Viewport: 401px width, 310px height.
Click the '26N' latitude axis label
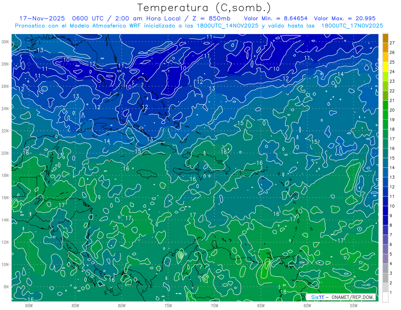5,86
